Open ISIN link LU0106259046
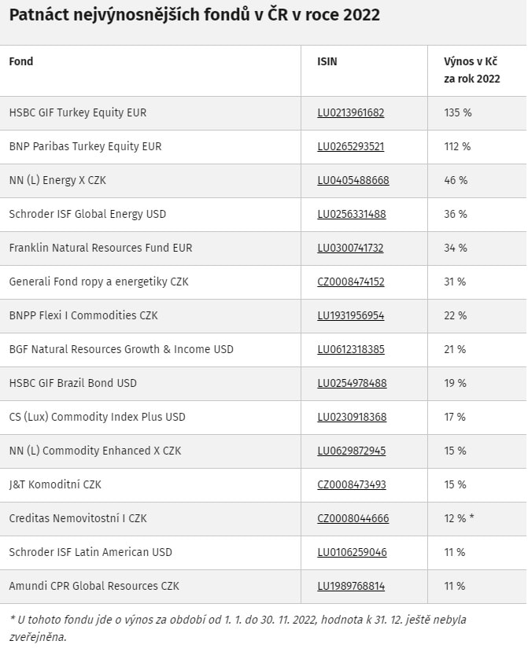Viewport: 528px width, 648px height. click(x=352, y=553)
